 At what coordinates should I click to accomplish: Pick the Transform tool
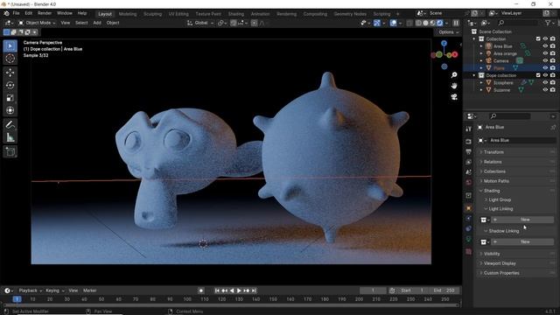(10, 110)
